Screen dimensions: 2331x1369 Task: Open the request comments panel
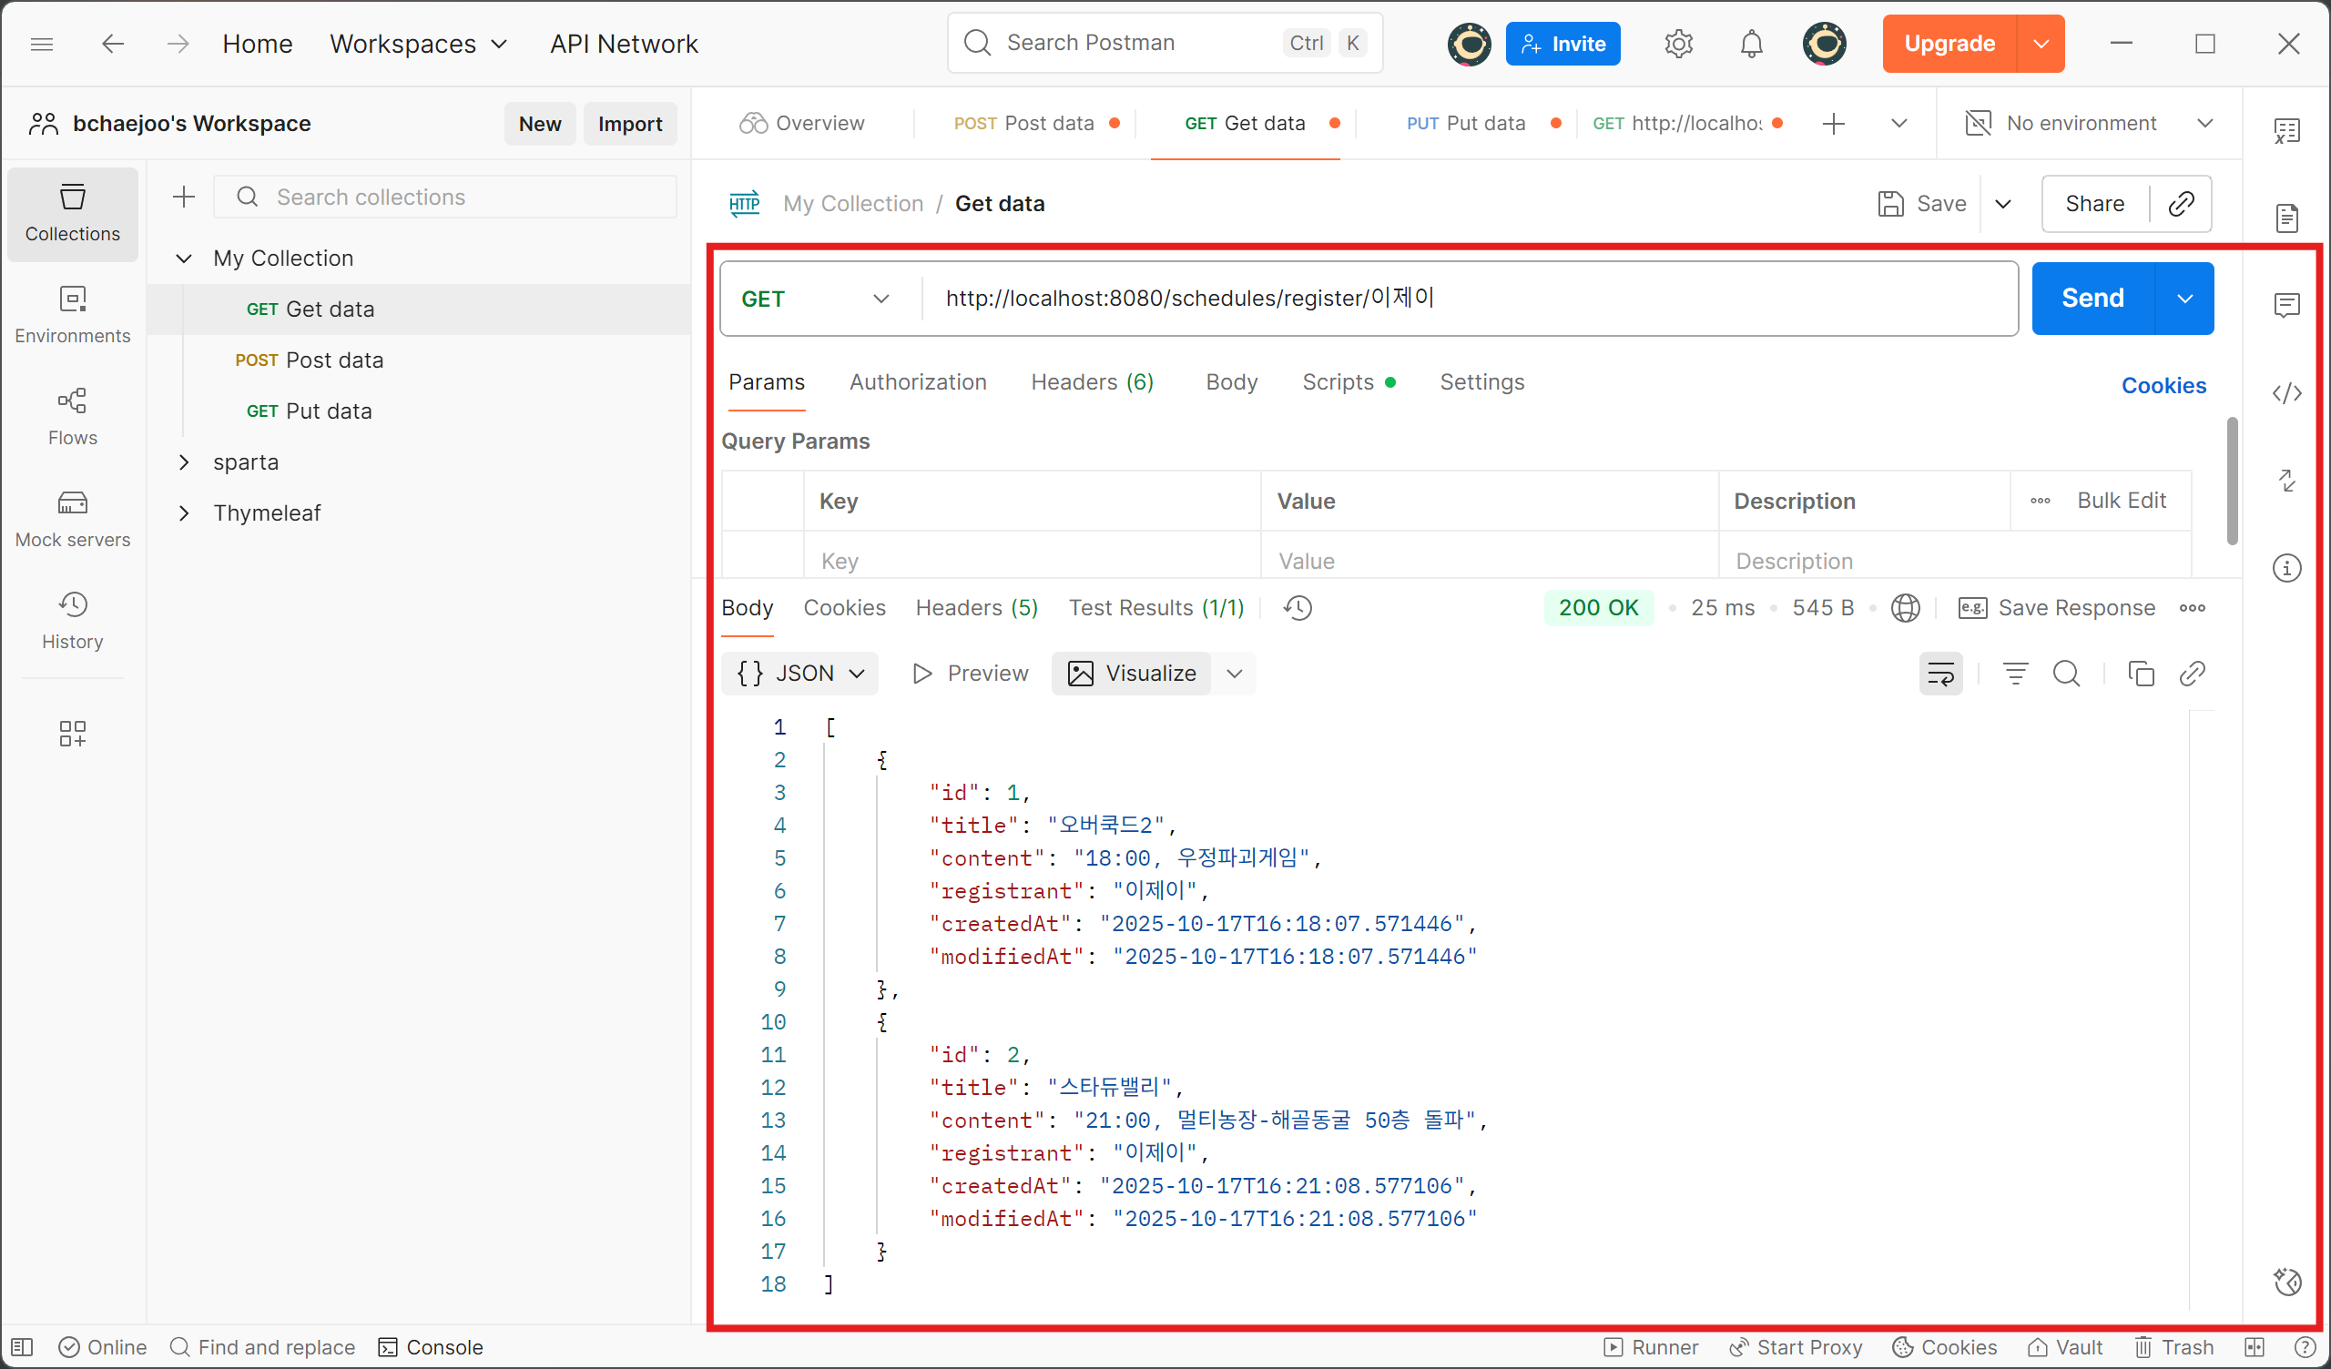2285,305
